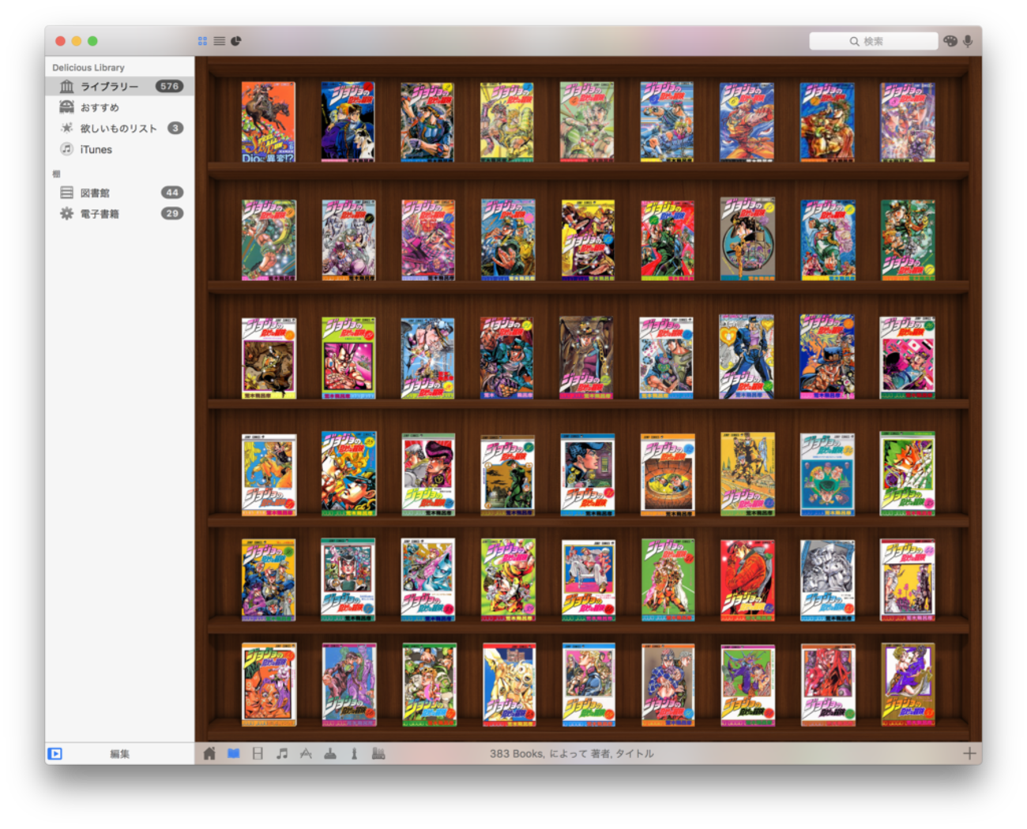Switch to the list view
This screenshot has width=1027, height=829.
click(219, 41)
